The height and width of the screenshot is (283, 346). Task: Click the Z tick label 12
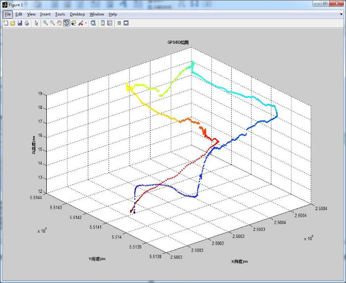[x=40, y=192]
